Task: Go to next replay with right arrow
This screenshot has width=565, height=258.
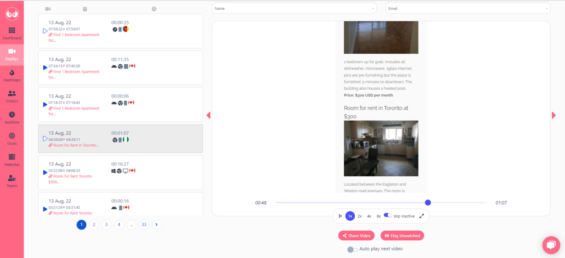Action: pyautogui.click(x=554, y=115)
